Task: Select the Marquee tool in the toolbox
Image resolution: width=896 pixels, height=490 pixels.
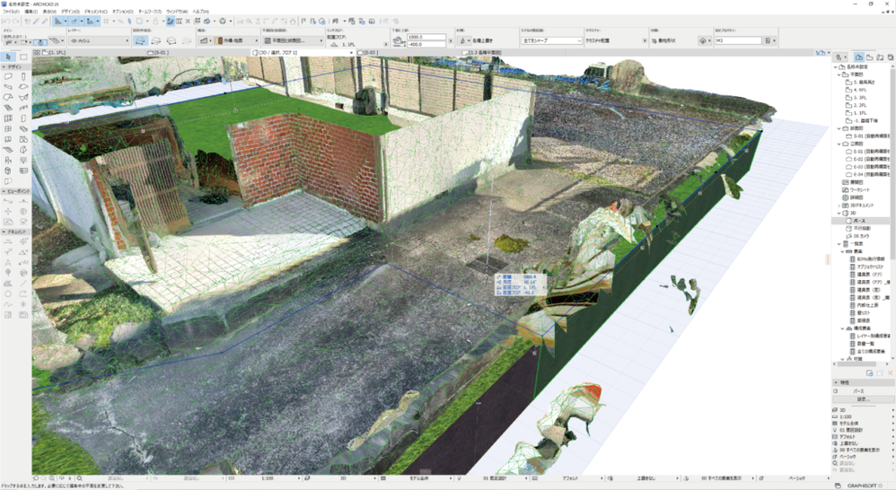Action: [23, 57]
